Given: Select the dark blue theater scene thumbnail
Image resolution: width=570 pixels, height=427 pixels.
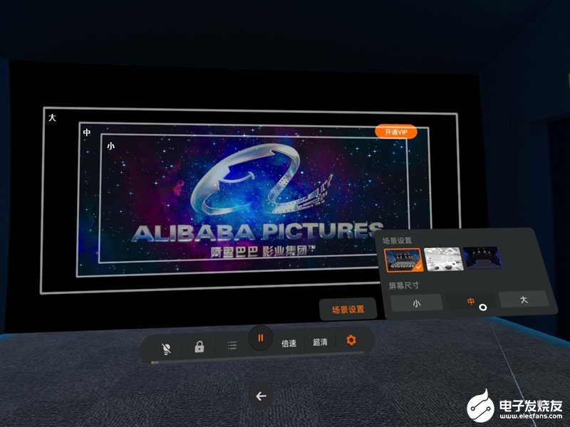Looking at the screenshot, I should 483,258.
